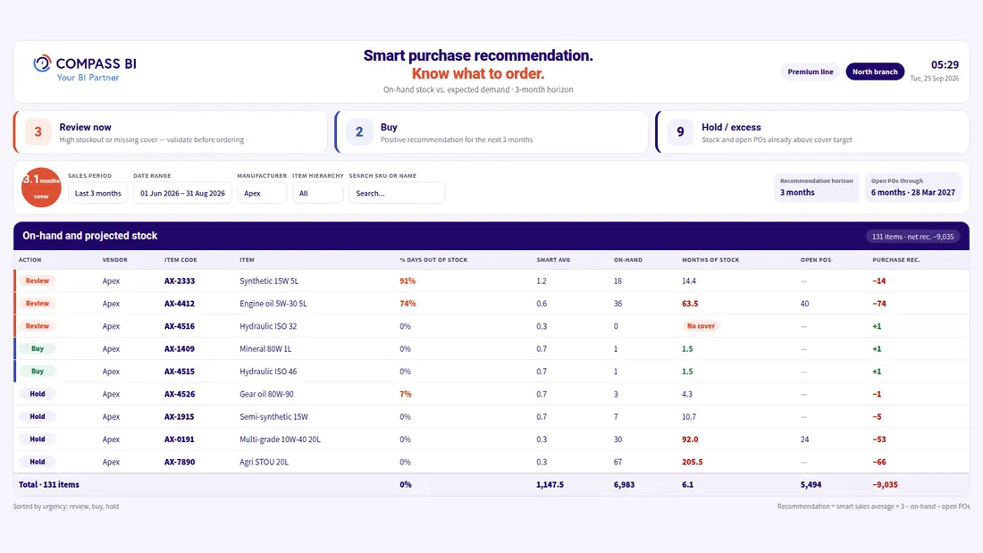
Task: Open the Open POs through selector
Action: coord(912,187)
